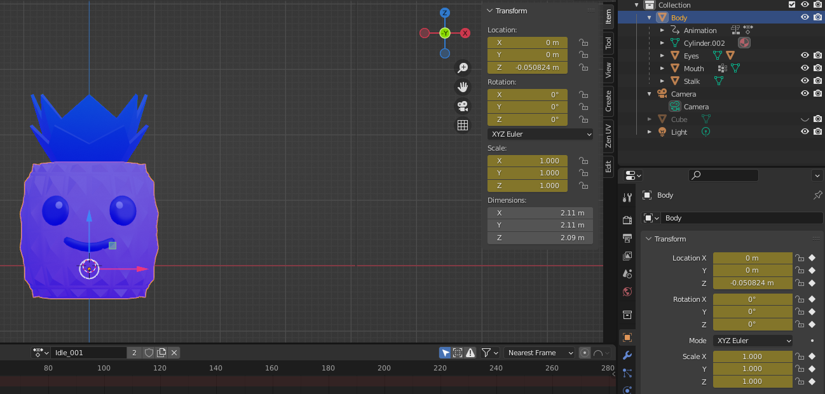Collapse the Body object in the outliner

pyautogui.click(x=648, y=17)
